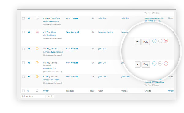Click the Rate column footer label

coord(93,91)
